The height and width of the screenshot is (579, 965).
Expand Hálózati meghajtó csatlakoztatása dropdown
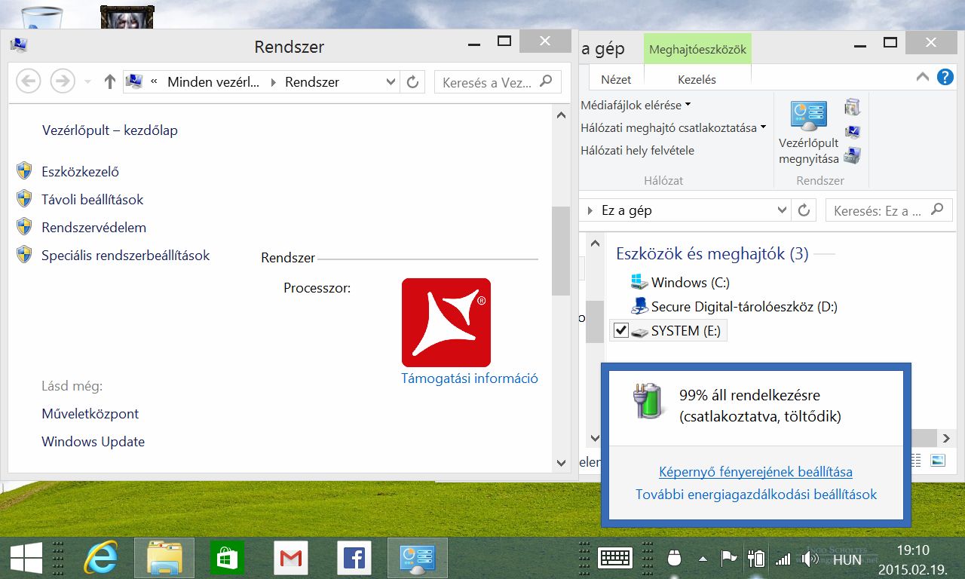673,128
